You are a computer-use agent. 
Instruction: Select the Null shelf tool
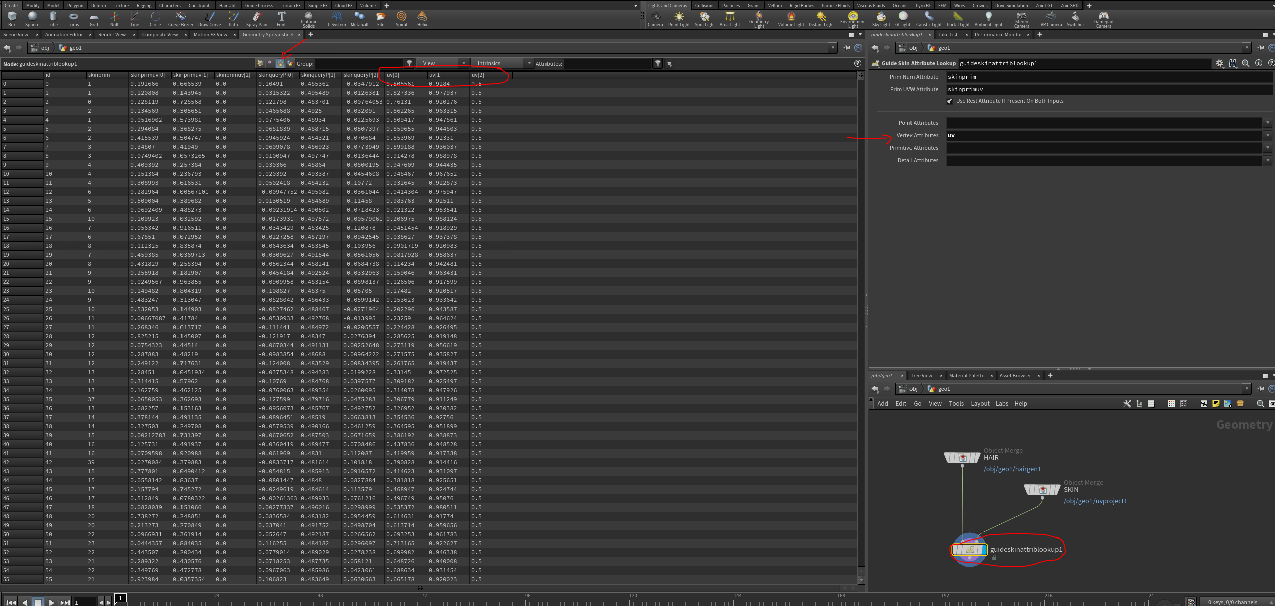[x=114, y=19]
